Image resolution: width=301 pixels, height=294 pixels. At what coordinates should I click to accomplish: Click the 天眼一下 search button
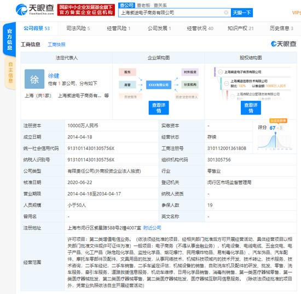(x=242, y=13)
